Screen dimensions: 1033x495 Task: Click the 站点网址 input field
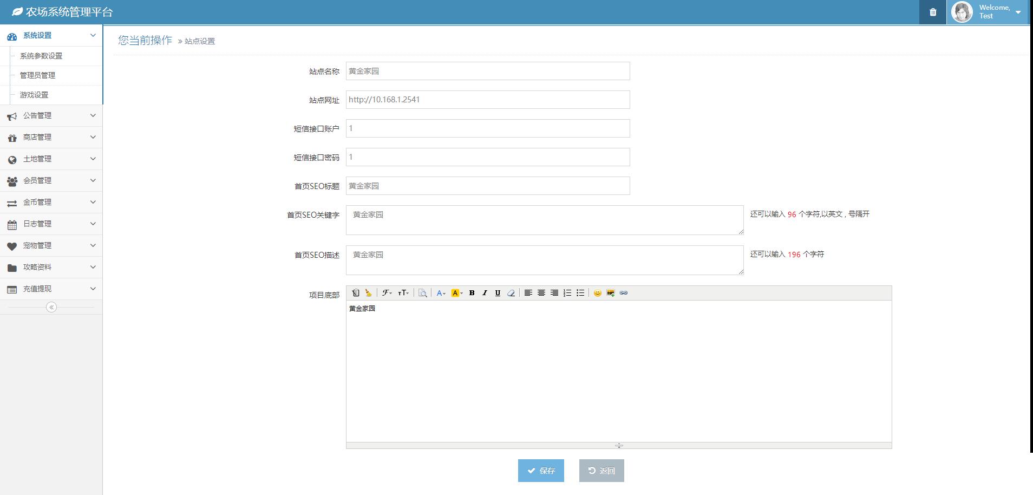[488, 100]
